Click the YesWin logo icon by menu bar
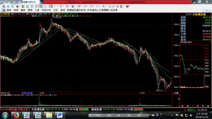 tap(3, 10)
